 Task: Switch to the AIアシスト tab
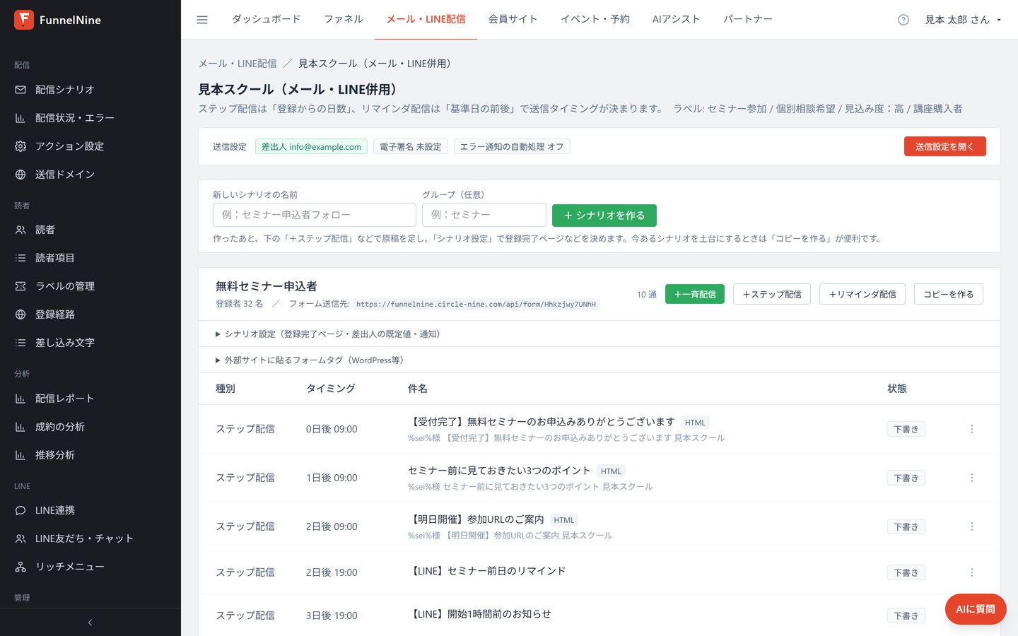pyautogui.click(x=677, y=19)
